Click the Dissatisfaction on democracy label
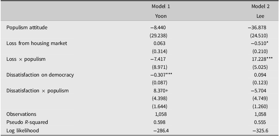The height and width of the screenshot is (136, 279). (40, 75)
